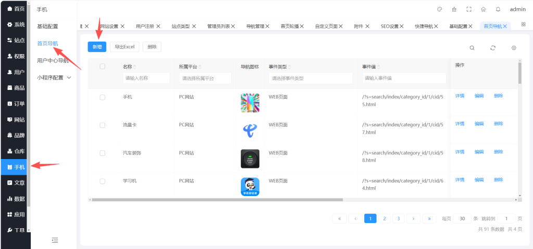533x249 pixels.
Task: Open table column settings gear icon
Action: [x=514, y=48]
